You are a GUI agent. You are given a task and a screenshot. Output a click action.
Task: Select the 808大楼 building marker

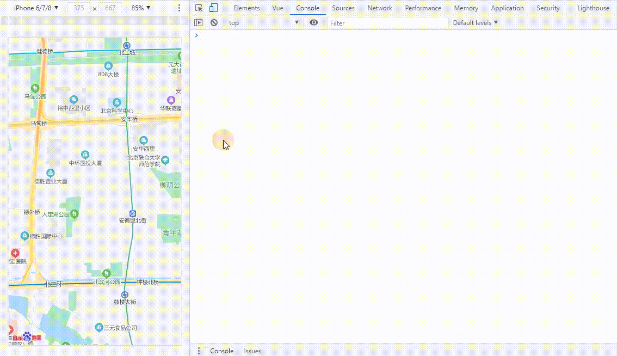108,66
